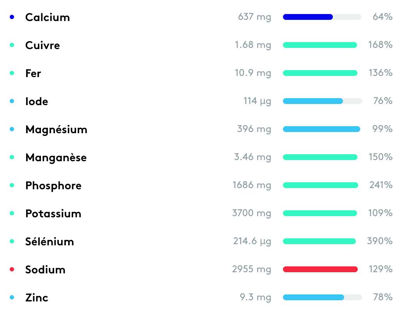Click the green dot next to Phosphore

(12, 185)
